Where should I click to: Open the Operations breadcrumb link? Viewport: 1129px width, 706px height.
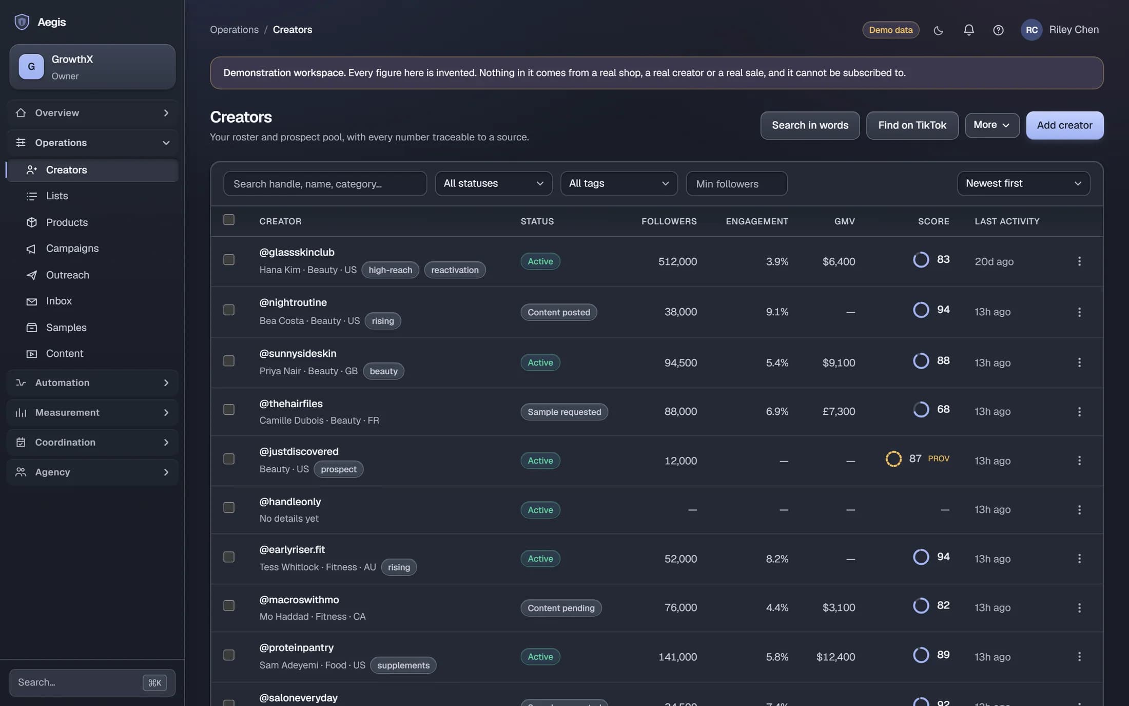234,30
